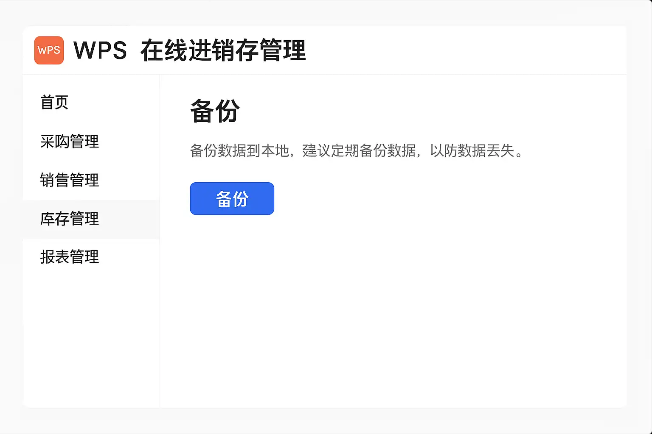Click blank content area right of 备份 button
The width and height of the screenshot is (652, 434).
(x=424, y=199)
